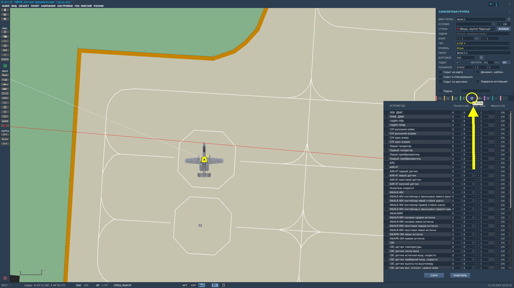
Task: Select the ship group tool under ОБКТ
Action: coord(5,85)
